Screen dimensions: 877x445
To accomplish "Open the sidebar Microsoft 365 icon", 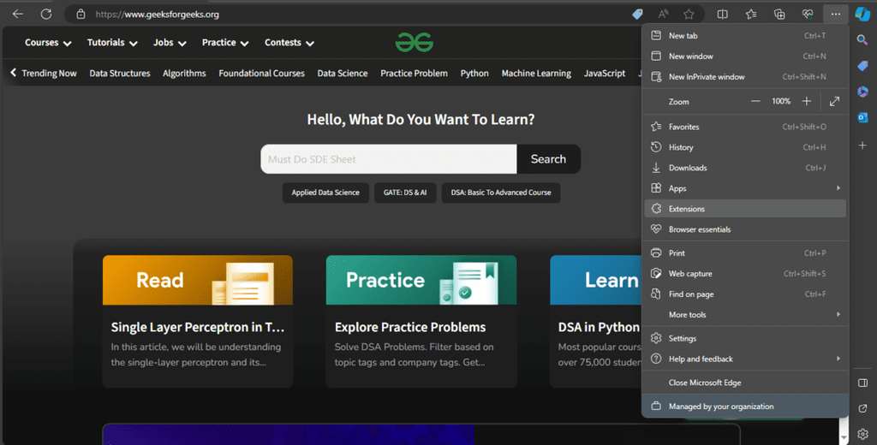I will [x=862, y=91].
